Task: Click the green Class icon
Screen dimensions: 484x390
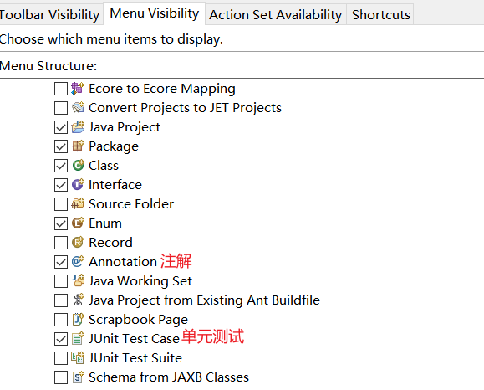Action: (78, 166)
